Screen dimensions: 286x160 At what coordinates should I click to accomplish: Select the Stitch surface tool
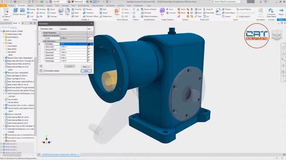click(x=181, y=9)
